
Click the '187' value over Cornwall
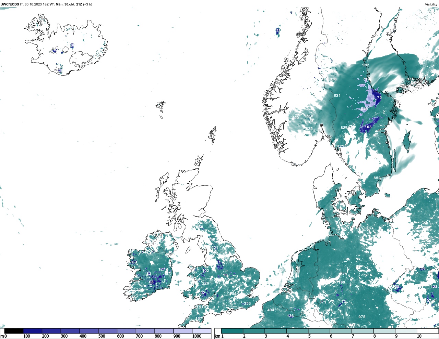pos(199,318)
